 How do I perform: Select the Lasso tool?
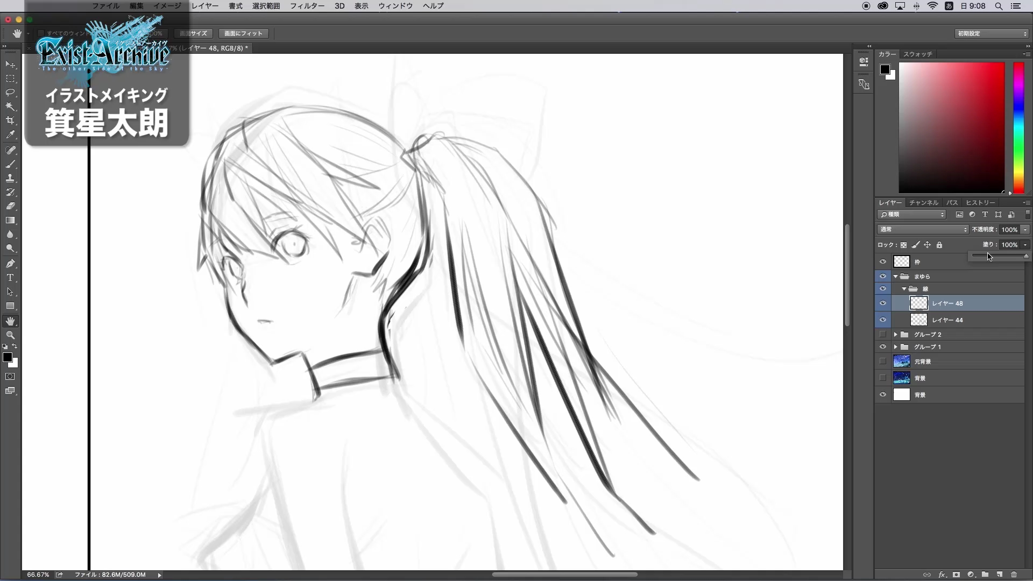click(x=10, y=93)
